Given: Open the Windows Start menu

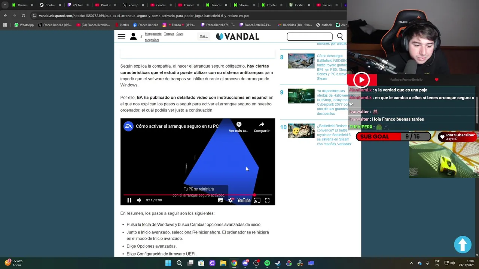Looking at the screenshot, I should (168, 263).
